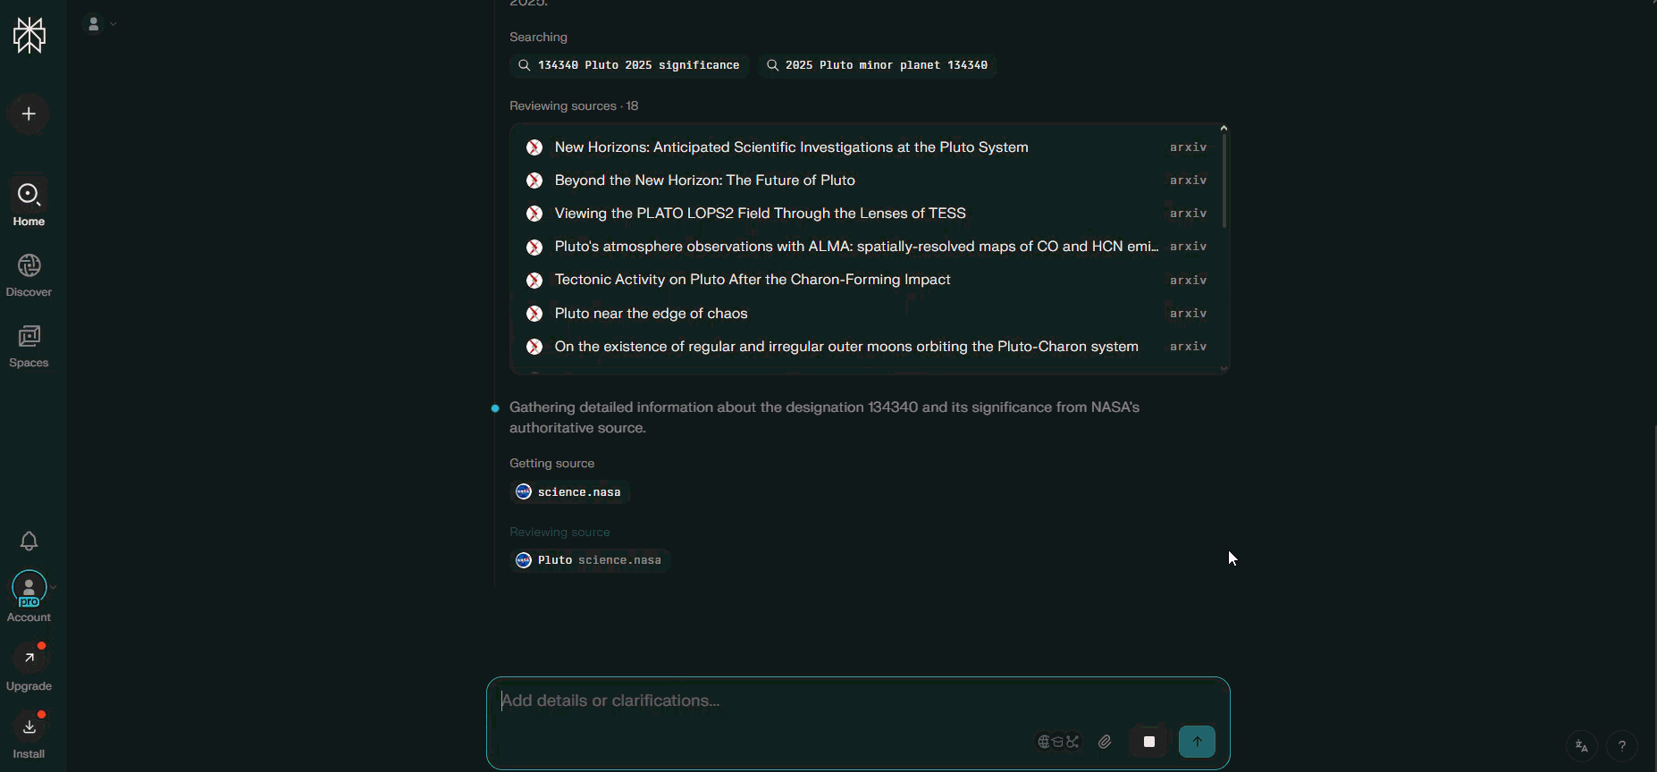The height and width of the screenshot is (772, 1657).
Task: Start a new thread with the plus button
Action: point(29,114)
